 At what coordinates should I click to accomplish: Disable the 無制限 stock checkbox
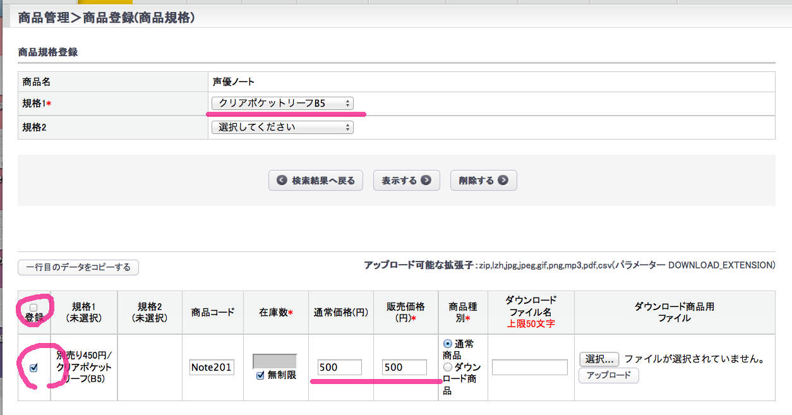[260, 375]
